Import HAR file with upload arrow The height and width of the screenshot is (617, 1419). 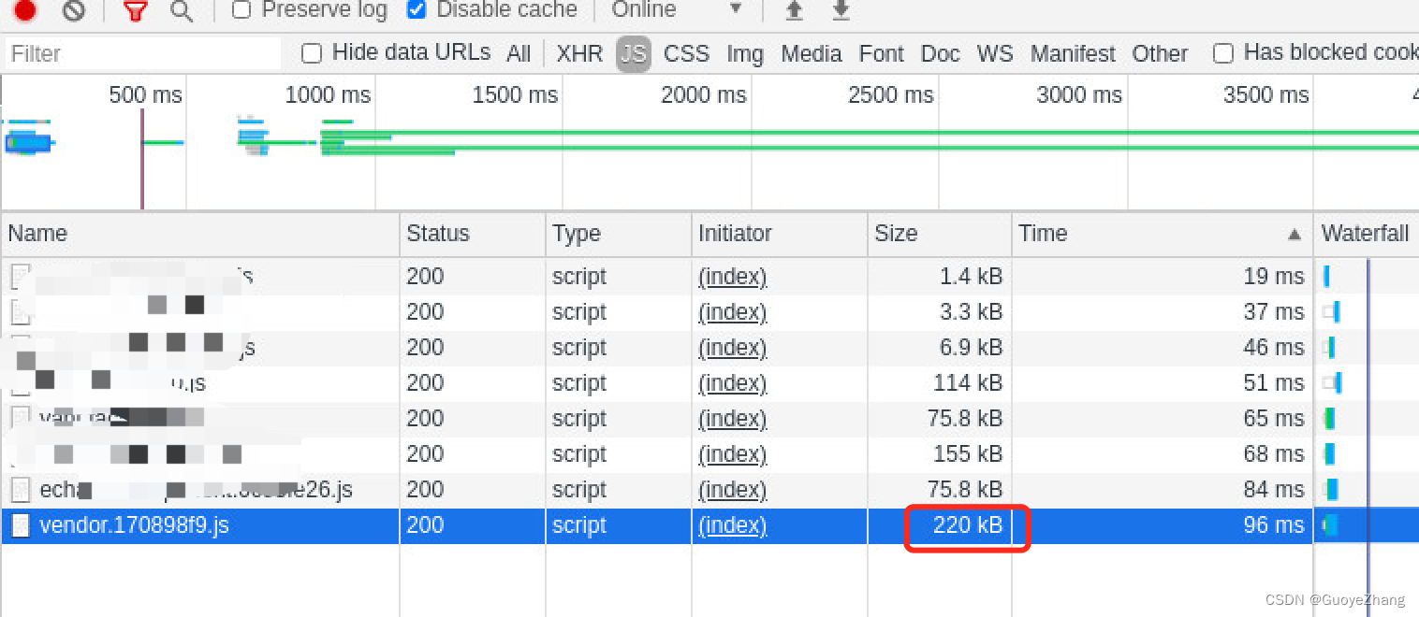point(794,10)
